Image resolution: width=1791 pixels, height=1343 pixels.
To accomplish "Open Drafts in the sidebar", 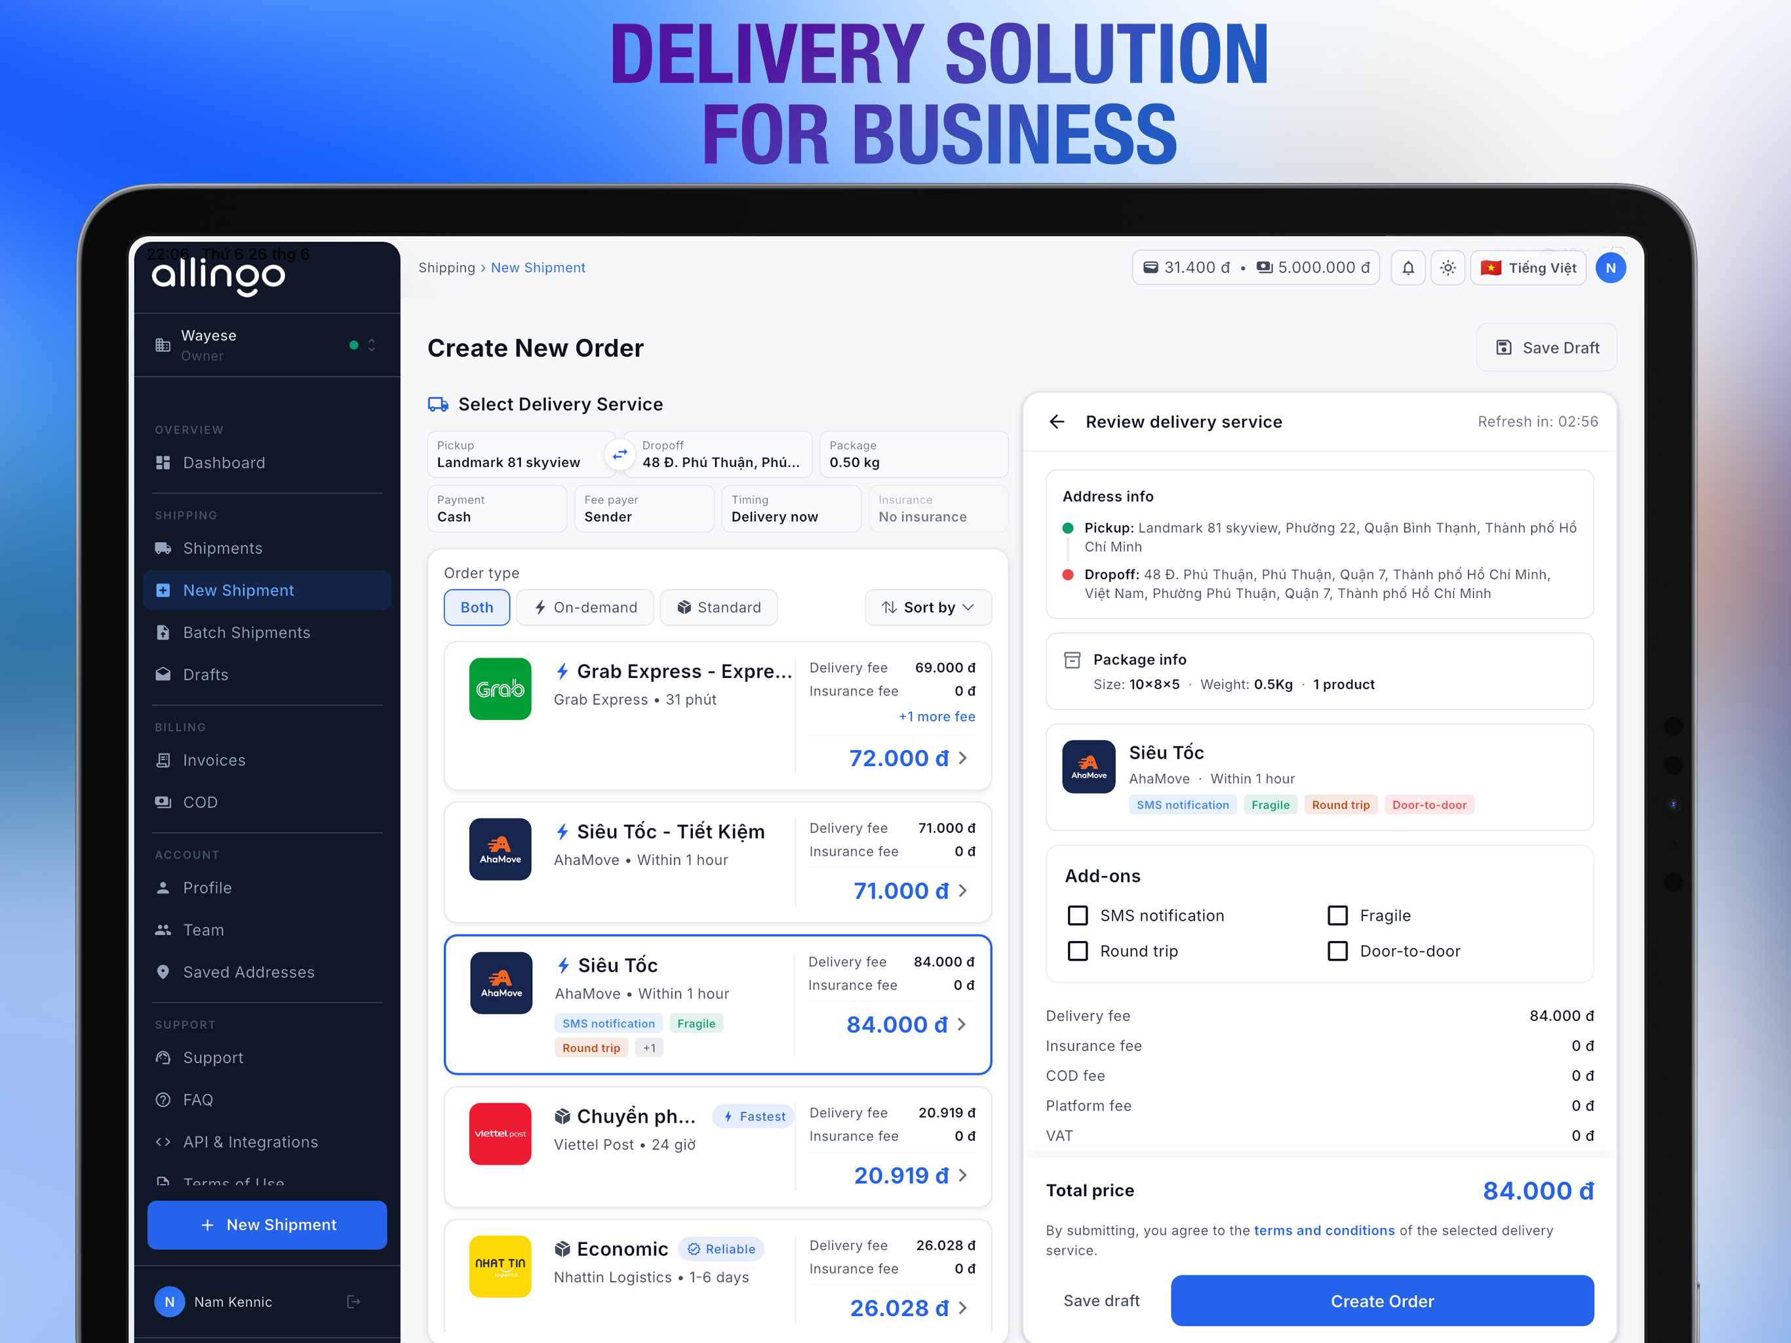I will (267, 675).
